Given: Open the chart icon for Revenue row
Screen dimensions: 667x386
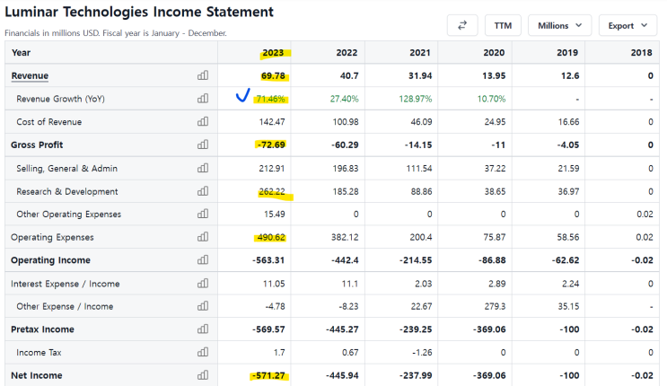Looking at the screenshot, I should pos(202,75).
